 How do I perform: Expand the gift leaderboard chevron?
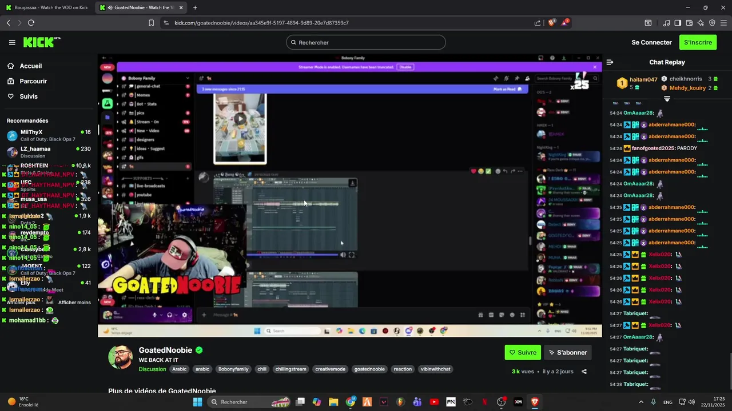coord(667,99)
